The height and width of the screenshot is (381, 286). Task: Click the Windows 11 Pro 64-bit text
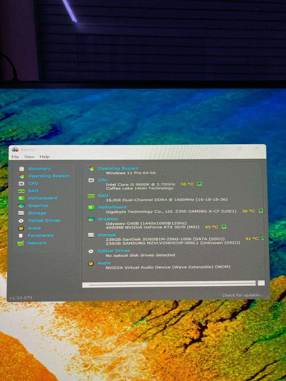131,173
